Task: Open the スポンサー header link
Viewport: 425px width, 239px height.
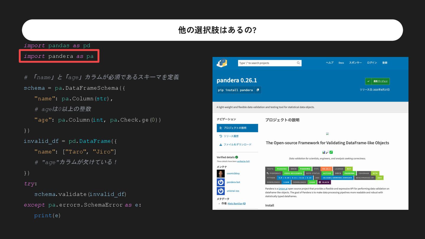Action: pos(355,63)
